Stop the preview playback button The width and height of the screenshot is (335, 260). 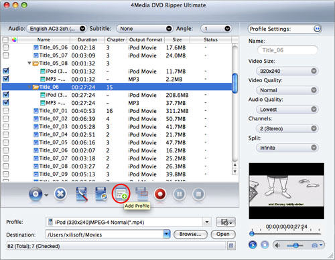[x=265, y=245]
